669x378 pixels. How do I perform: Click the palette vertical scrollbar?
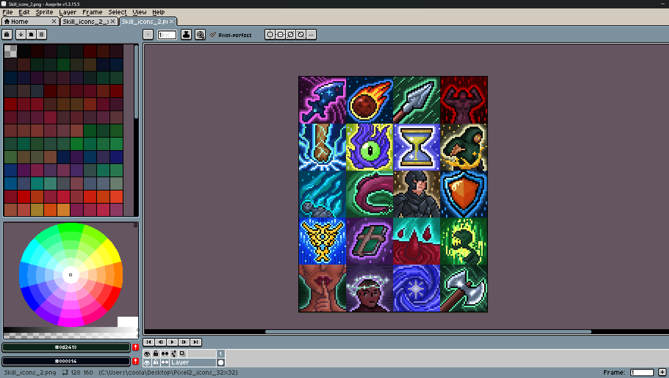coord(136,81)
